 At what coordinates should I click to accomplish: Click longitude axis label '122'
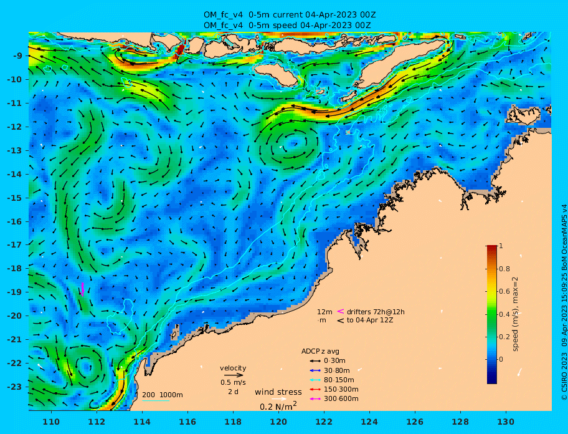(x=324, y=422)
